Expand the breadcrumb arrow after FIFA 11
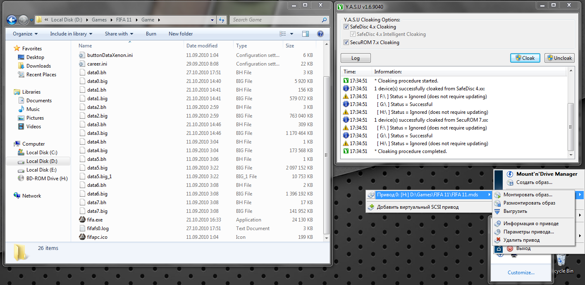This screenshot has width=585, height=285. click(x=137, y=20)
